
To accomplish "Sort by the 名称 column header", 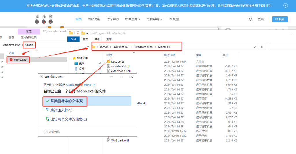I will tap(109, 55).
